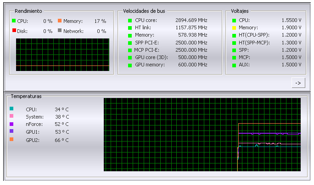This screenshot has height=185, width=314.
Task: Click the gray Network usage indicator
Action: (60, 31)
